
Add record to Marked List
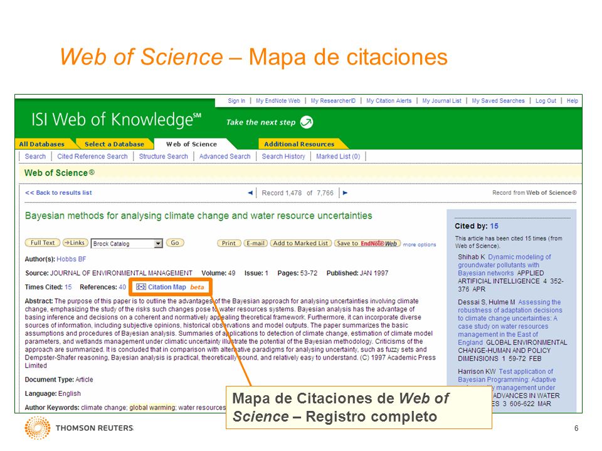tap(300, 243)
